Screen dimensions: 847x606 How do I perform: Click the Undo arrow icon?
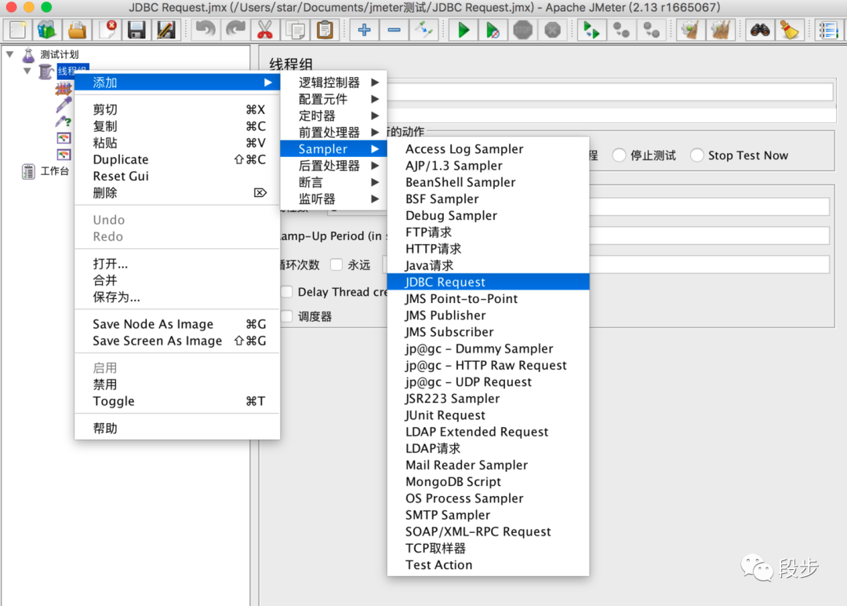[205, 30]
